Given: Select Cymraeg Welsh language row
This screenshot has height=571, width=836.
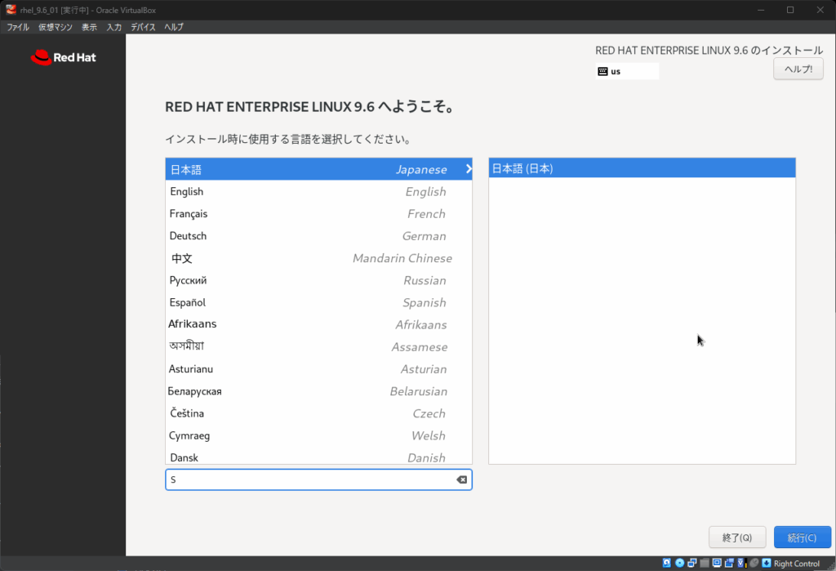Looking at the screenshot, I should [x=319, y=436].
